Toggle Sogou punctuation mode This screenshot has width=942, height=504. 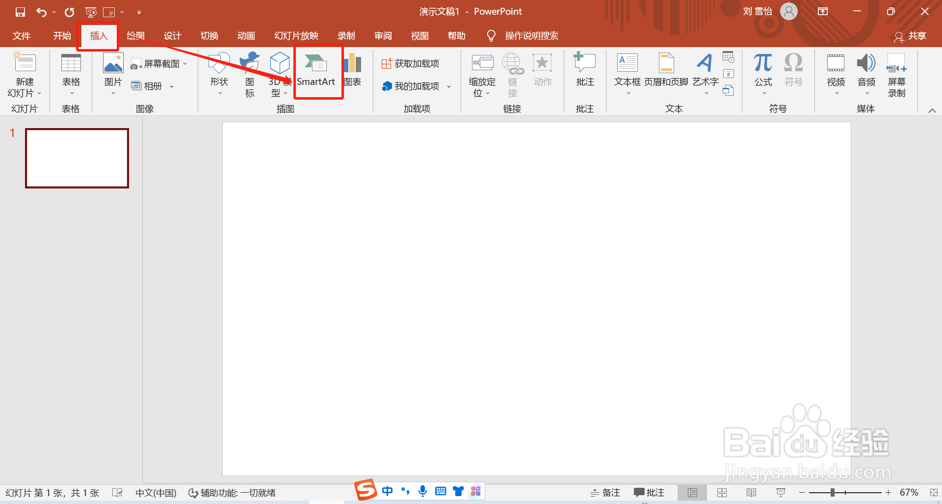405,491
